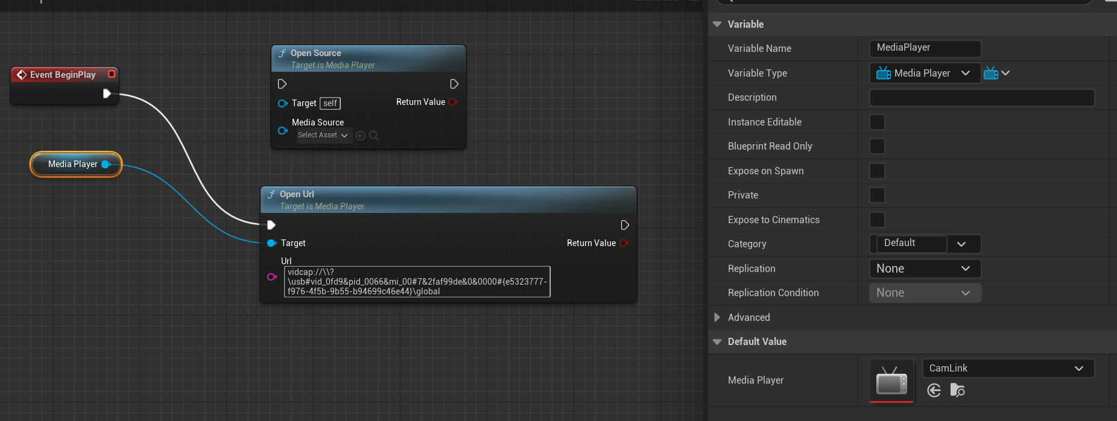Open variable container type selector icon
Image resolution: width=1117 pixels, height=421 pixels.
996,73
